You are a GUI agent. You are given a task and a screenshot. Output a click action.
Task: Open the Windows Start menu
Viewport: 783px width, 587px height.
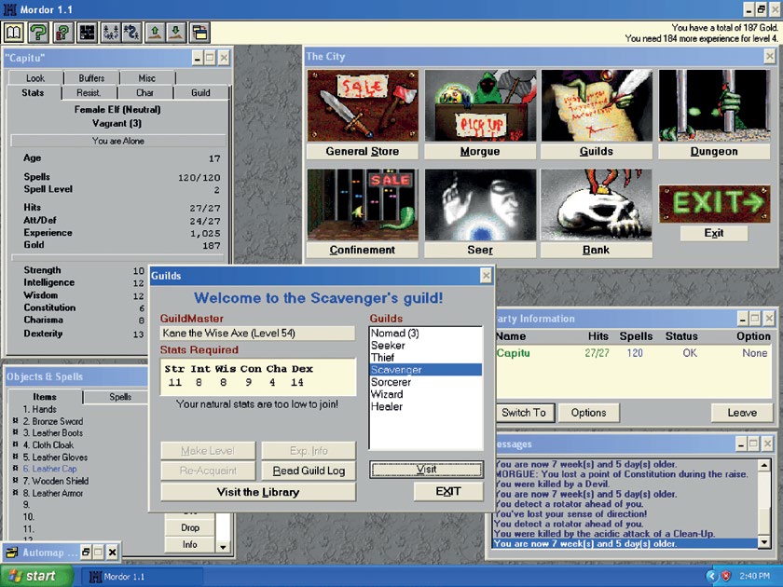34,576
